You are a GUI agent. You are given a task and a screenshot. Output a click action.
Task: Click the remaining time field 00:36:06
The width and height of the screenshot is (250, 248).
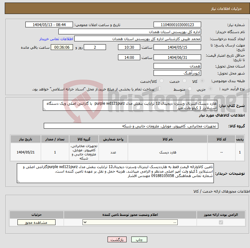click(x=62, y=47)
